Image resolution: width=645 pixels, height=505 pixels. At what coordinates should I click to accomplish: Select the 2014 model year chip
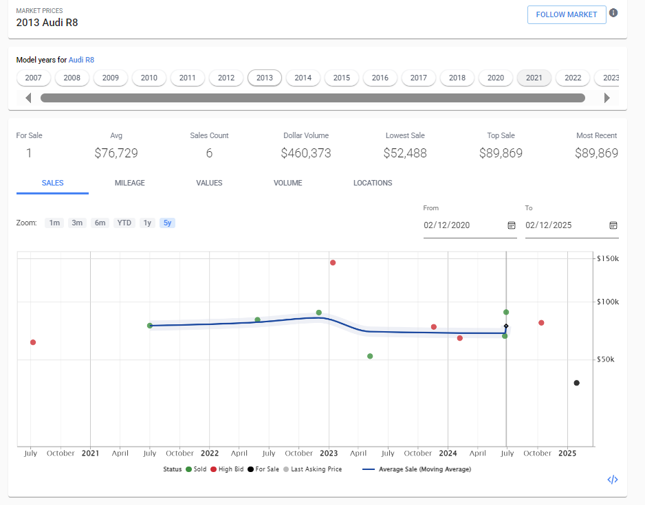[303, 78]
